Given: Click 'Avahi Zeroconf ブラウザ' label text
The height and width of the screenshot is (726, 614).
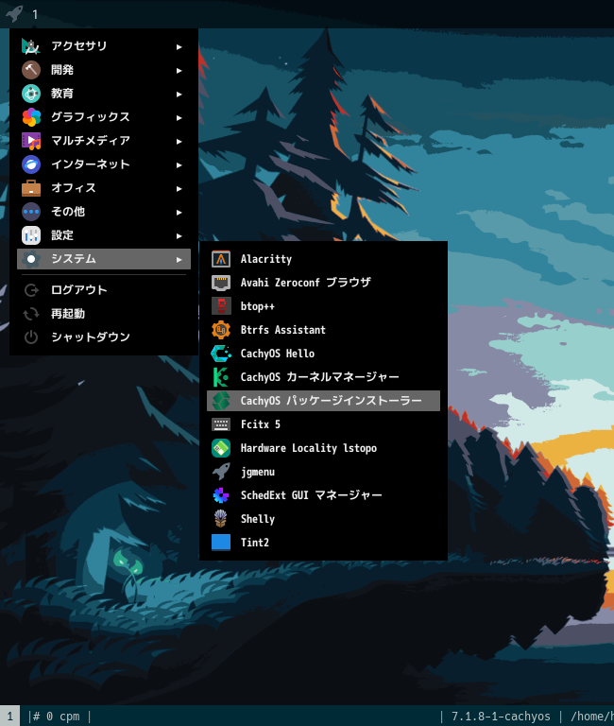Looking at the screenshot, I should [x=305, y=283].
